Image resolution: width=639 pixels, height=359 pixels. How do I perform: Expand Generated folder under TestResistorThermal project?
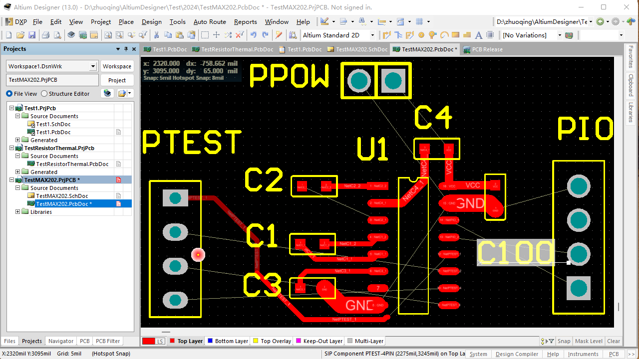(18, 172)
